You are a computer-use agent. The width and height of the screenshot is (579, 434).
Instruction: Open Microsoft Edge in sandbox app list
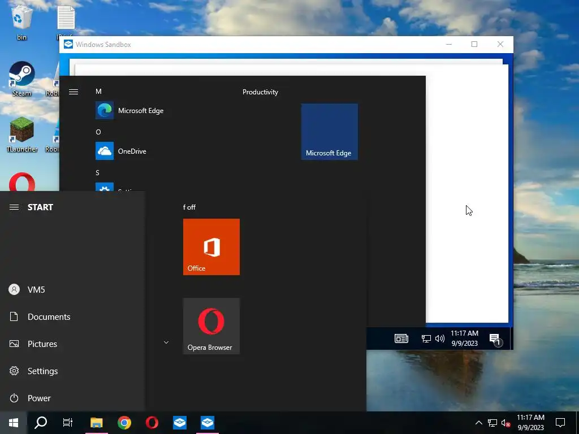[129, 111]
